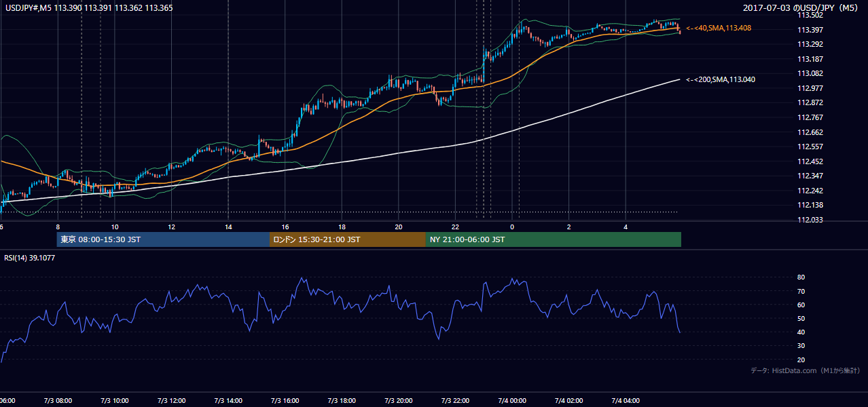Click price axis value 112.033

pos(810,220)
